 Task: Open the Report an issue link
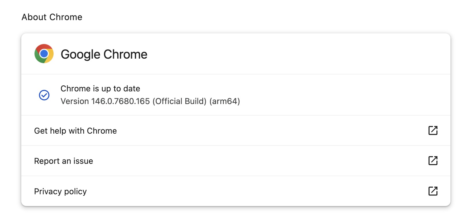(x=63, y=161)
